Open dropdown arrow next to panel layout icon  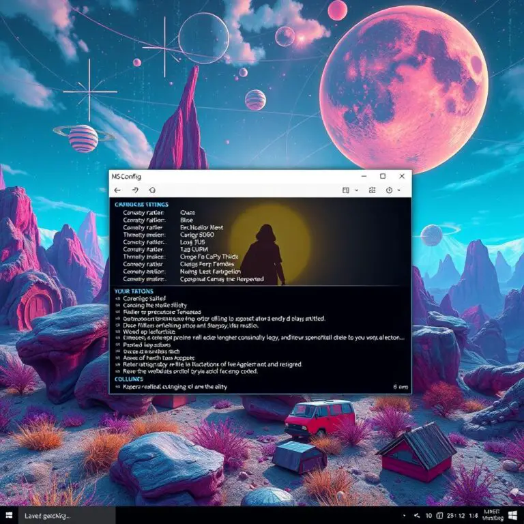click(355, 191)
